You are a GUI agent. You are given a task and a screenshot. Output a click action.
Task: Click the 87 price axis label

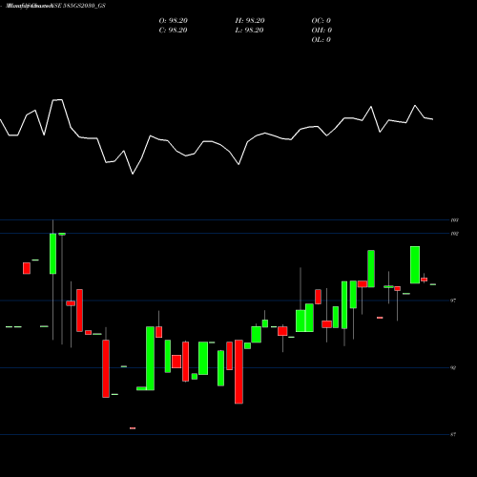pyautogui.click(x=453, y=435)
